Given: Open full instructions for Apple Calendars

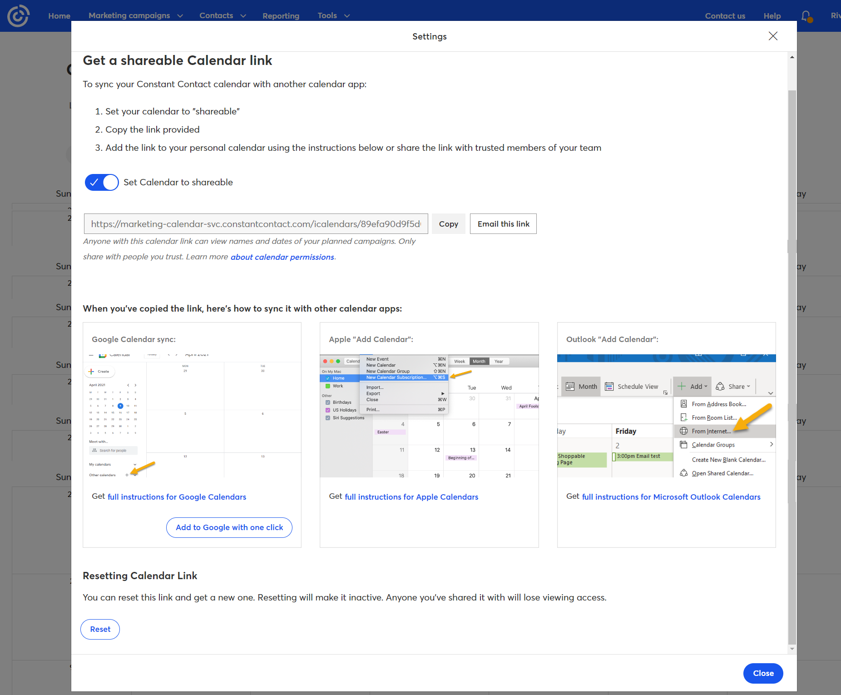Looking at the screenshot, I should [x=411, y=497].
